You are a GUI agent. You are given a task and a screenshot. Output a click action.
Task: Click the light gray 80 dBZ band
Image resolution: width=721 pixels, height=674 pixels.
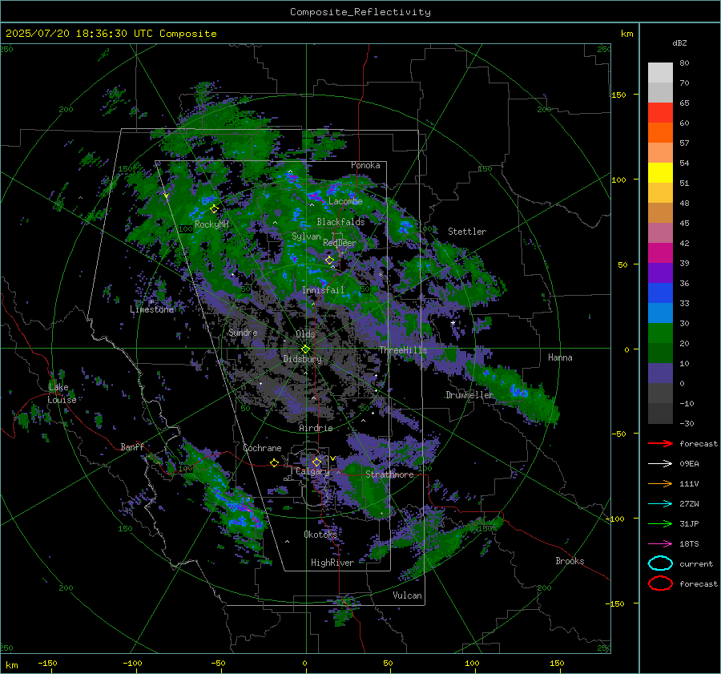point(660,73)
